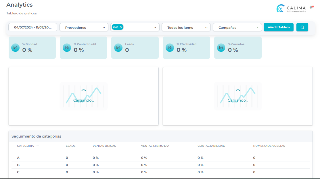Expand the c2c multi-select dropdown arrow
This screenshot has height=179, width=320.
click(155, 27)
